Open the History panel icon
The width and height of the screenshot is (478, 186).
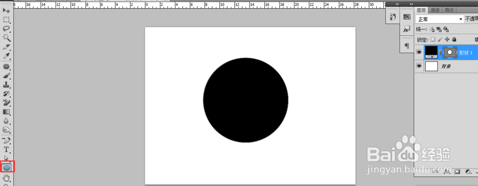[x=392, y=17]
